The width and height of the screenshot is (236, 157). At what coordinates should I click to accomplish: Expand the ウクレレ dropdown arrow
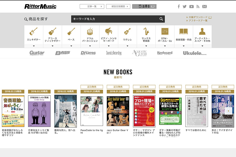pyautogui.click(x=127, y=46)
